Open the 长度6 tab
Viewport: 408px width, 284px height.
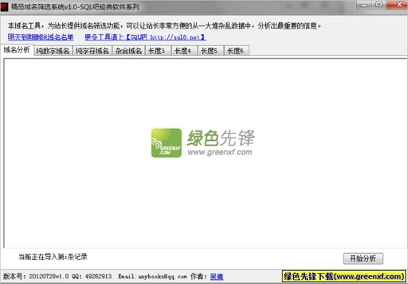pos(237,51)
